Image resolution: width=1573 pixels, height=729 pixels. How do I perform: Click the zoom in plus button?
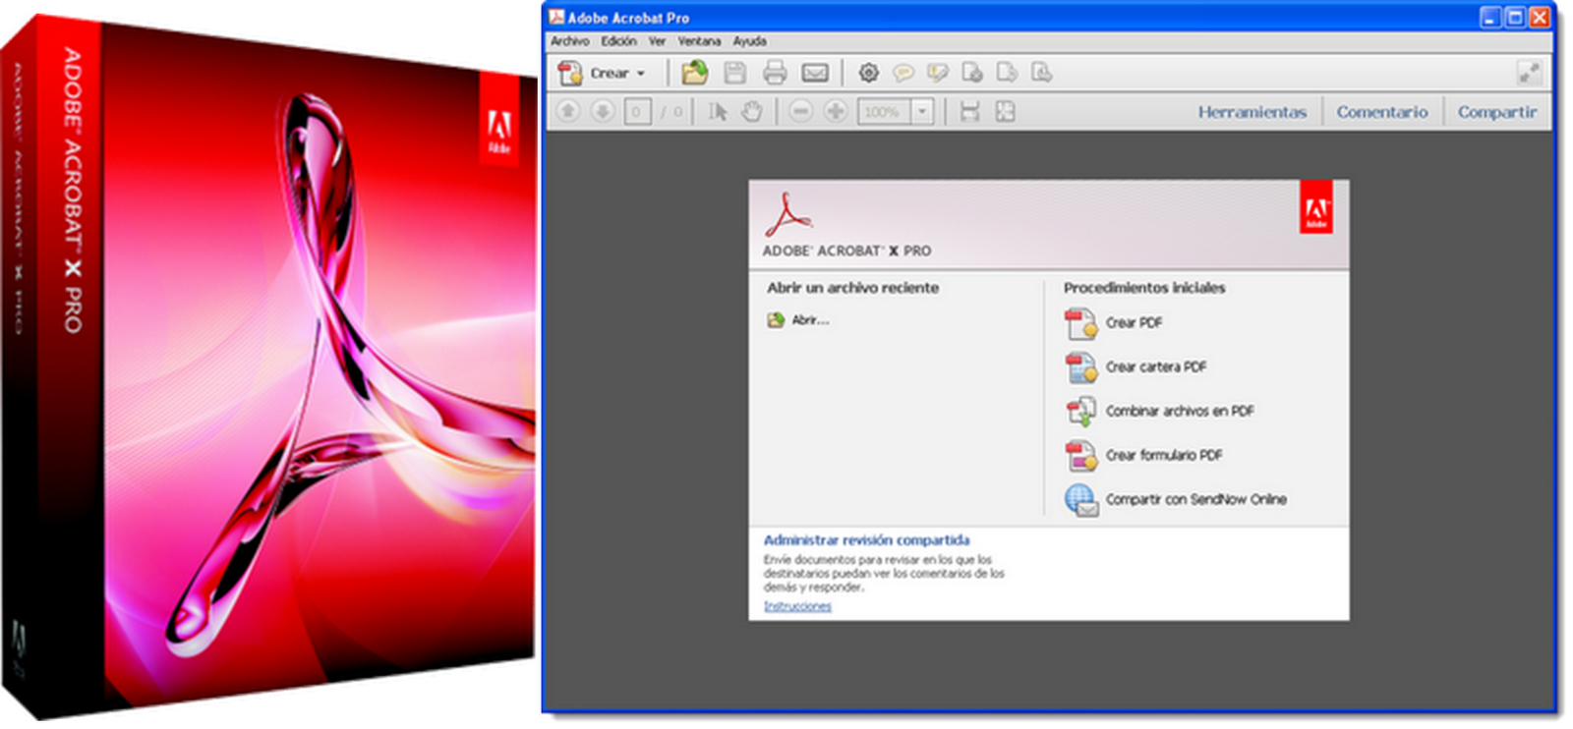[x=836, y=112]
